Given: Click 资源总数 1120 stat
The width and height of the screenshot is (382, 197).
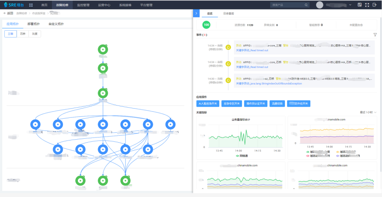Looking at the screenshot, I should click(x=244, y=25).
